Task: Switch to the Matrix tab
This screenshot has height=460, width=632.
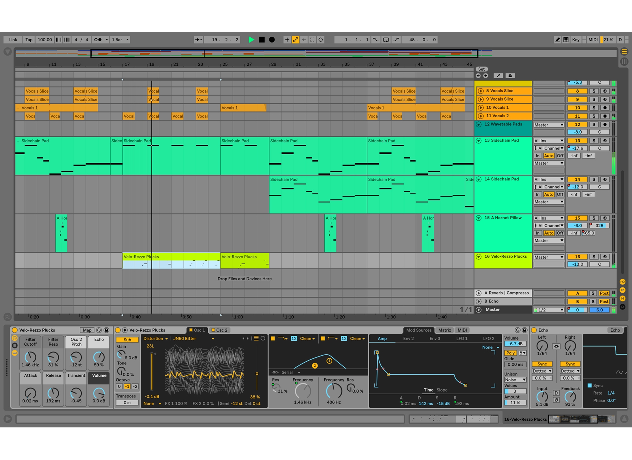Action: [444, 330]
